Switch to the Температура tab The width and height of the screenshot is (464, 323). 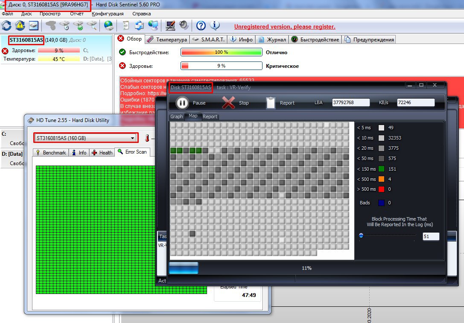point(167,39)
